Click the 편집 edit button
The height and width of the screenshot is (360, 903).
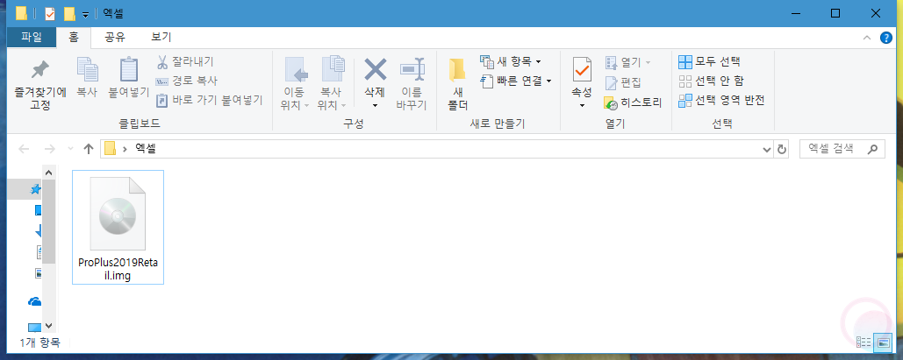pyautogui.click(x=622, y=83)
